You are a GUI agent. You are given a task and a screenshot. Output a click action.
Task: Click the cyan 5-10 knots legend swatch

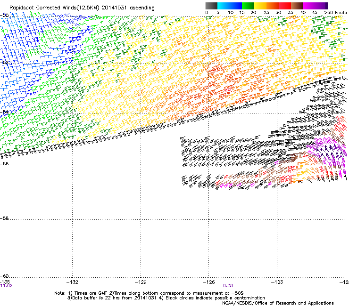click(x=224, y=6)
